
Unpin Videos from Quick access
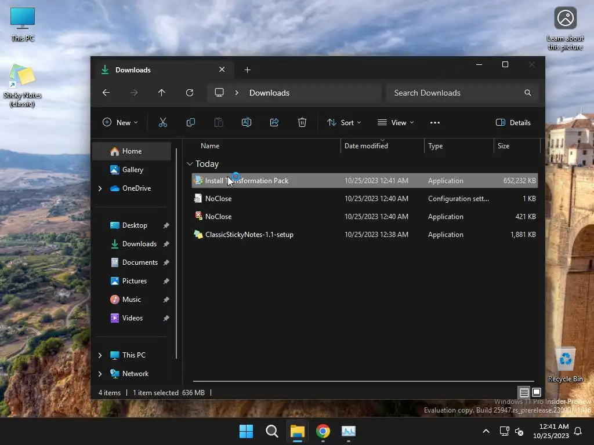[166, 318]
